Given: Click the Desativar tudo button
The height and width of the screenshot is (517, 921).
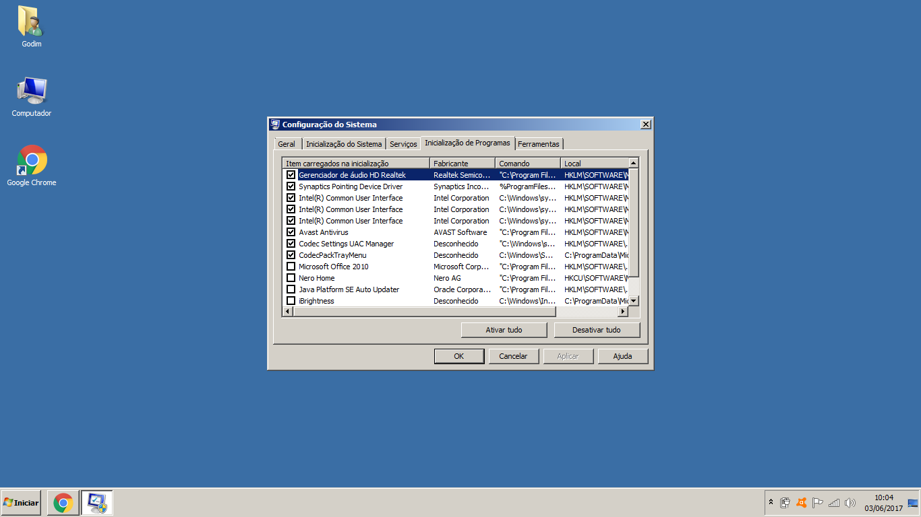Looking at the screenshot, I should [597, 330].
